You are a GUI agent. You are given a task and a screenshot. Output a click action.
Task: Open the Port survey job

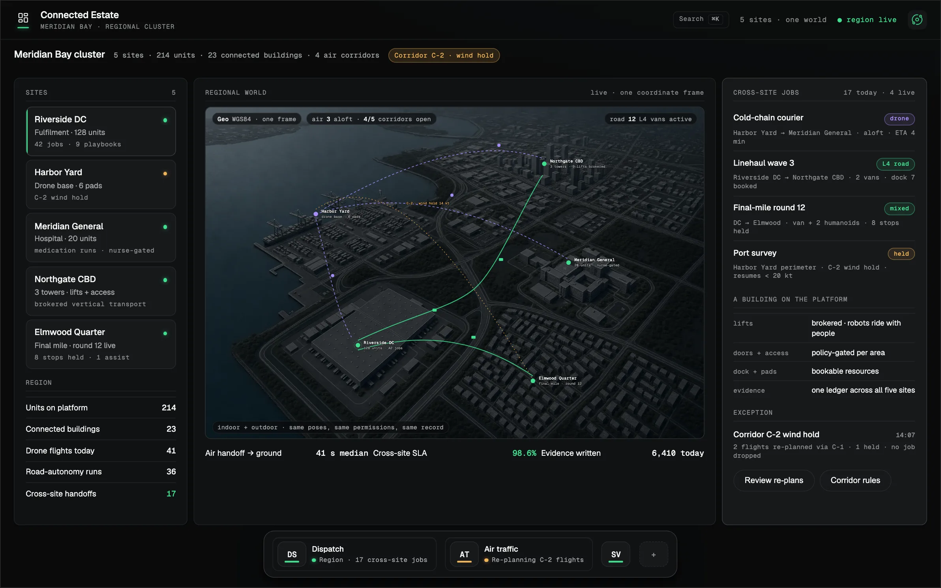[x=824, y=264]
